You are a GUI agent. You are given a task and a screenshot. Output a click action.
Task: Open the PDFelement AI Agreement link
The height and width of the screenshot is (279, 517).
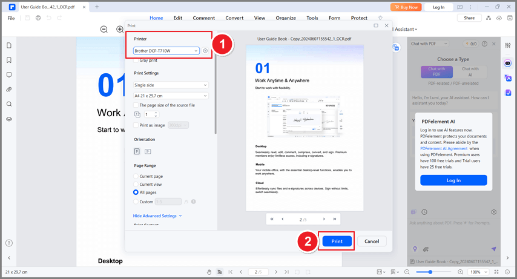click(x=444, y=149)
